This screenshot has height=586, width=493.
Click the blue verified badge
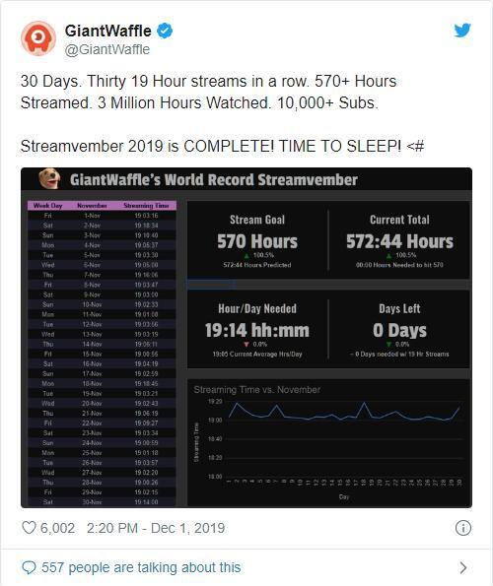pos(165,31)
